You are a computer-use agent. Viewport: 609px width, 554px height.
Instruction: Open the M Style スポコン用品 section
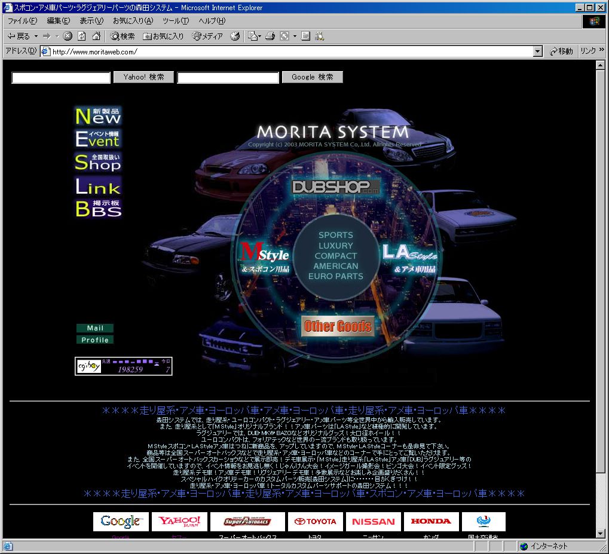point(265,258)
